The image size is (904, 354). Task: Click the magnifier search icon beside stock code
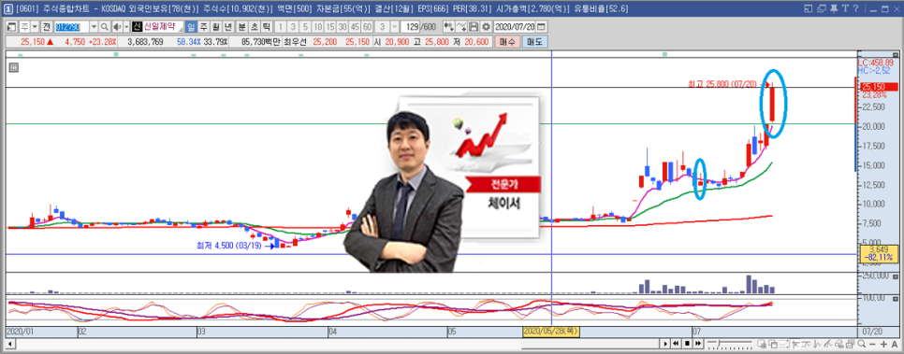(x=105, y=27)
